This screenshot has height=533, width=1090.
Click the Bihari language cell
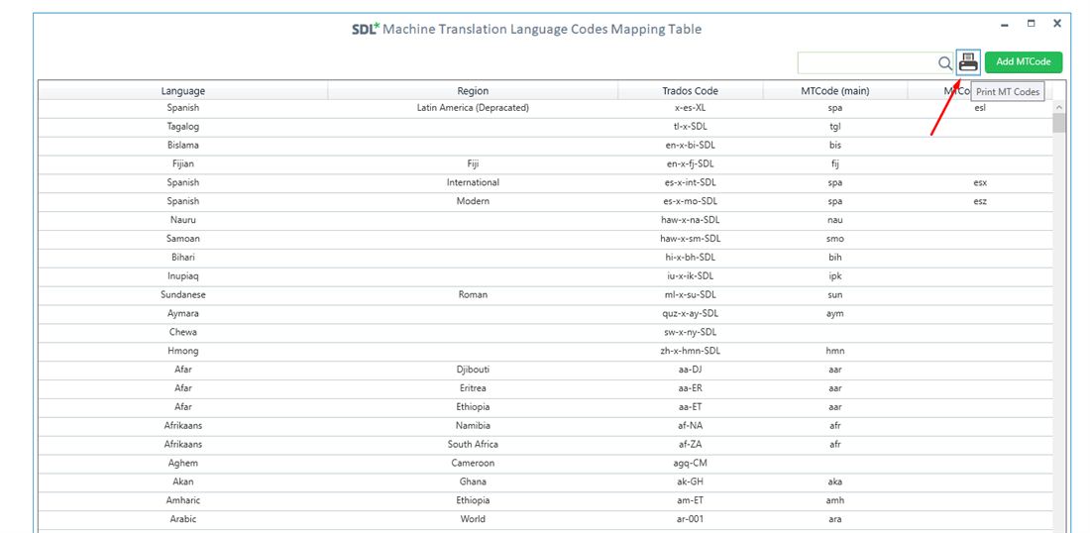tap(183, 258)
